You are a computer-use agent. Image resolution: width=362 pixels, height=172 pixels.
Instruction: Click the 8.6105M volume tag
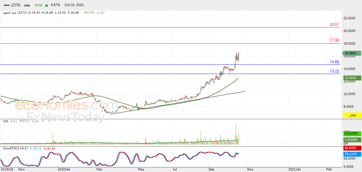(352, 133)
